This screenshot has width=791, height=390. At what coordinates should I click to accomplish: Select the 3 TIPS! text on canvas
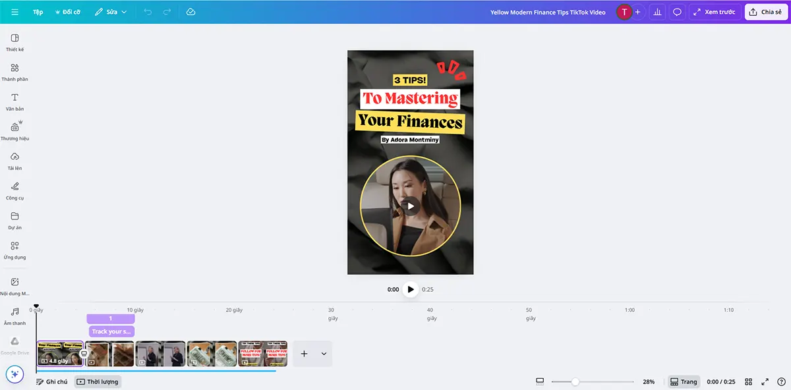pyautogui.click(x=410, y=80)
